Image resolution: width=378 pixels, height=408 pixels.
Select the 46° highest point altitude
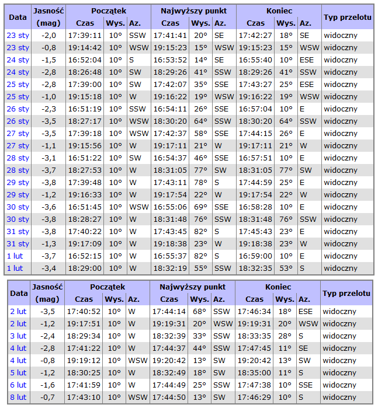click(200, 158)
